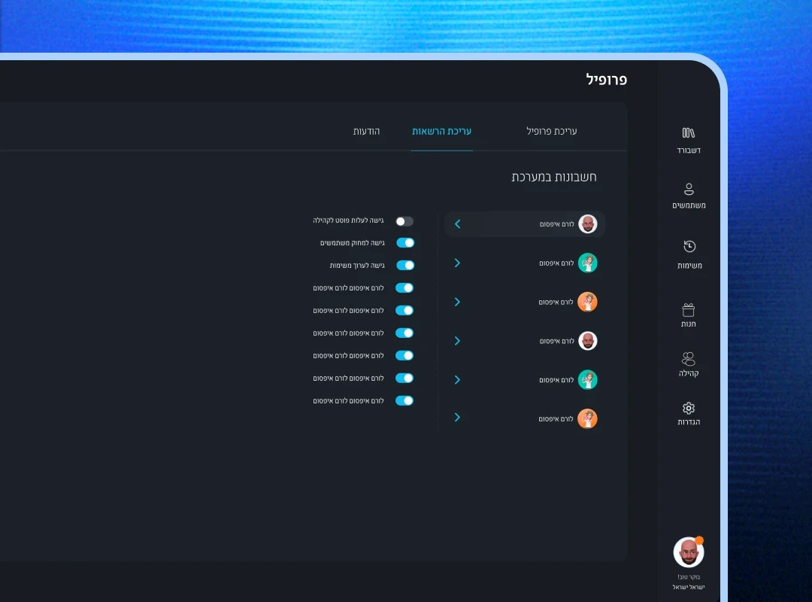812x602 pixels.
Task: Click the orange avatar in the last account row
Action: point(588,418)
